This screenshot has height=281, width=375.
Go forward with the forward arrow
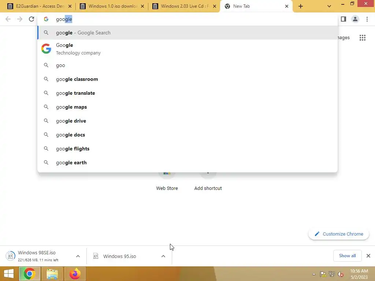click(20, 19)
